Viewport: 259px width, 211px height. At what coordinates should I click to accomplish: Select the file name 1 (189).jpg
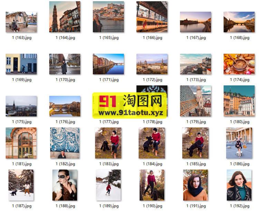coord(109,206)
